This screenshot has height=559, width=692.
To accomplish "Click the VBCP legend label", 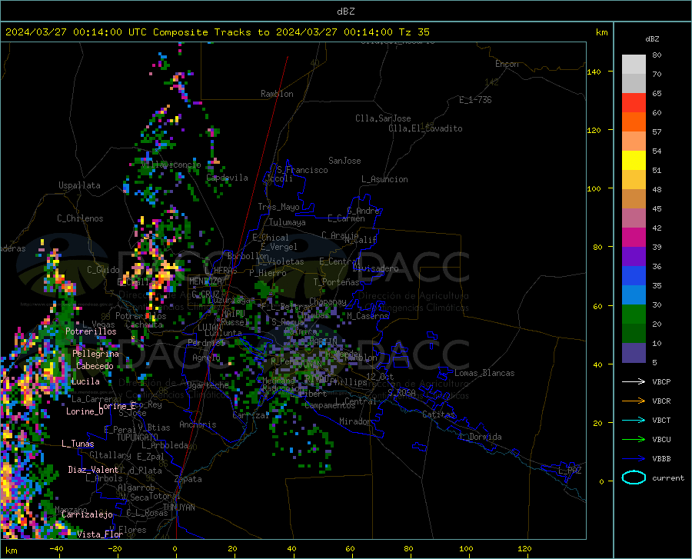I will (661, 381).
